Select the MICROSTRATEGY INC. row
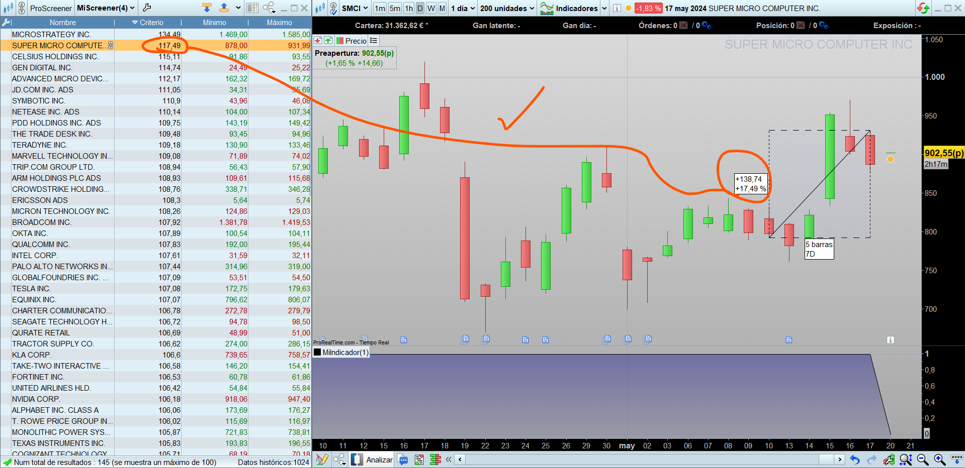Viewport: 965px width, 468px height. (x=156, y=35)
